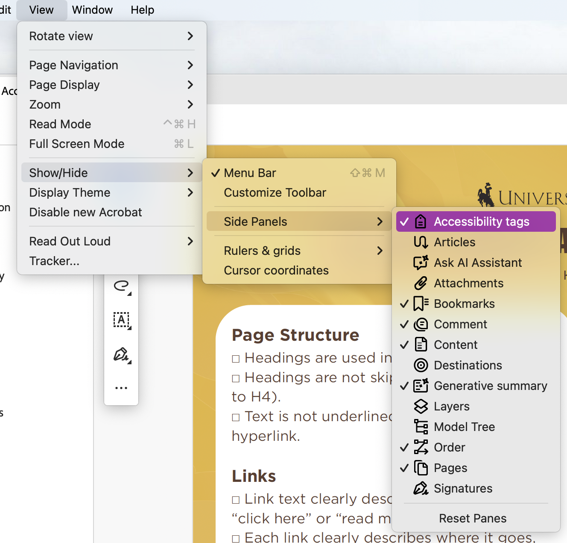Click the Layers label in Side Panels

(x=452, y=406)
